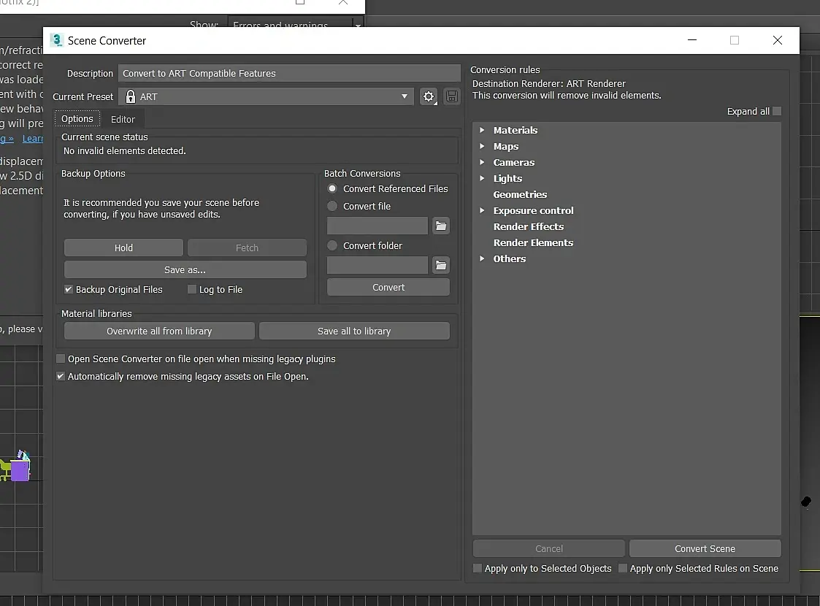Click the Convert file path field
Image resolution: width=820 pixels, height=606 pixels.
(377, 226)
